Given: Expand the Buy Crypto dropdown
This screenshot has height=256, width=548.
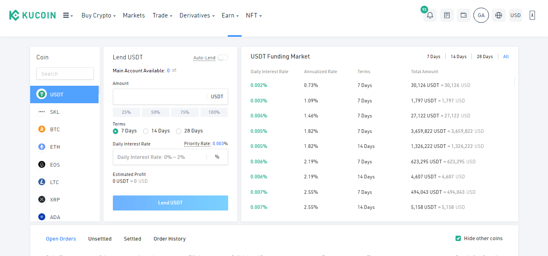Looking at the screenshot, I should tap(99, 15).
